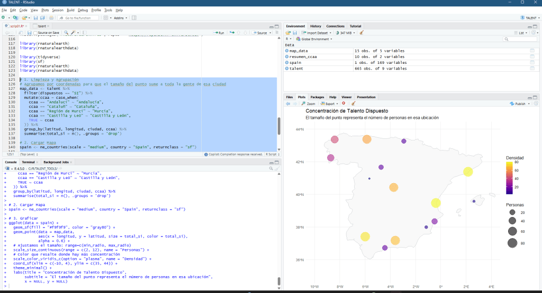Expand the Global Environment selector
The width and height of the screenshot is (542, 293).
click(x=316, y=39)
